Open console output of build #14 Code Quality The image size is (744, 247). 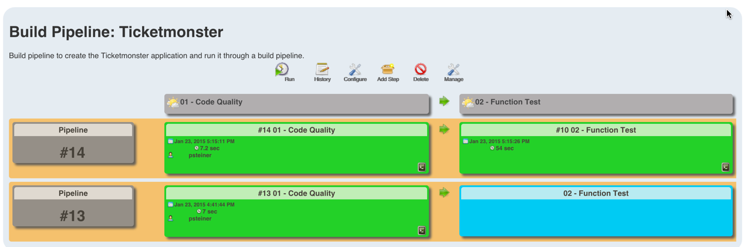click(x=421, y=167)
